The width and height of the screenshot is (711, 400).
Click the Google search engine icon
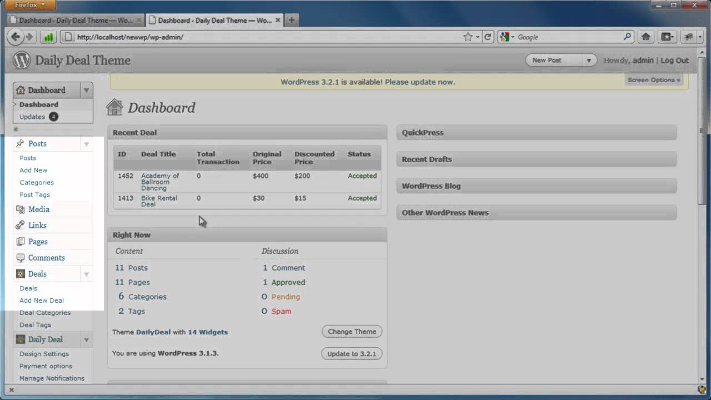504,37
